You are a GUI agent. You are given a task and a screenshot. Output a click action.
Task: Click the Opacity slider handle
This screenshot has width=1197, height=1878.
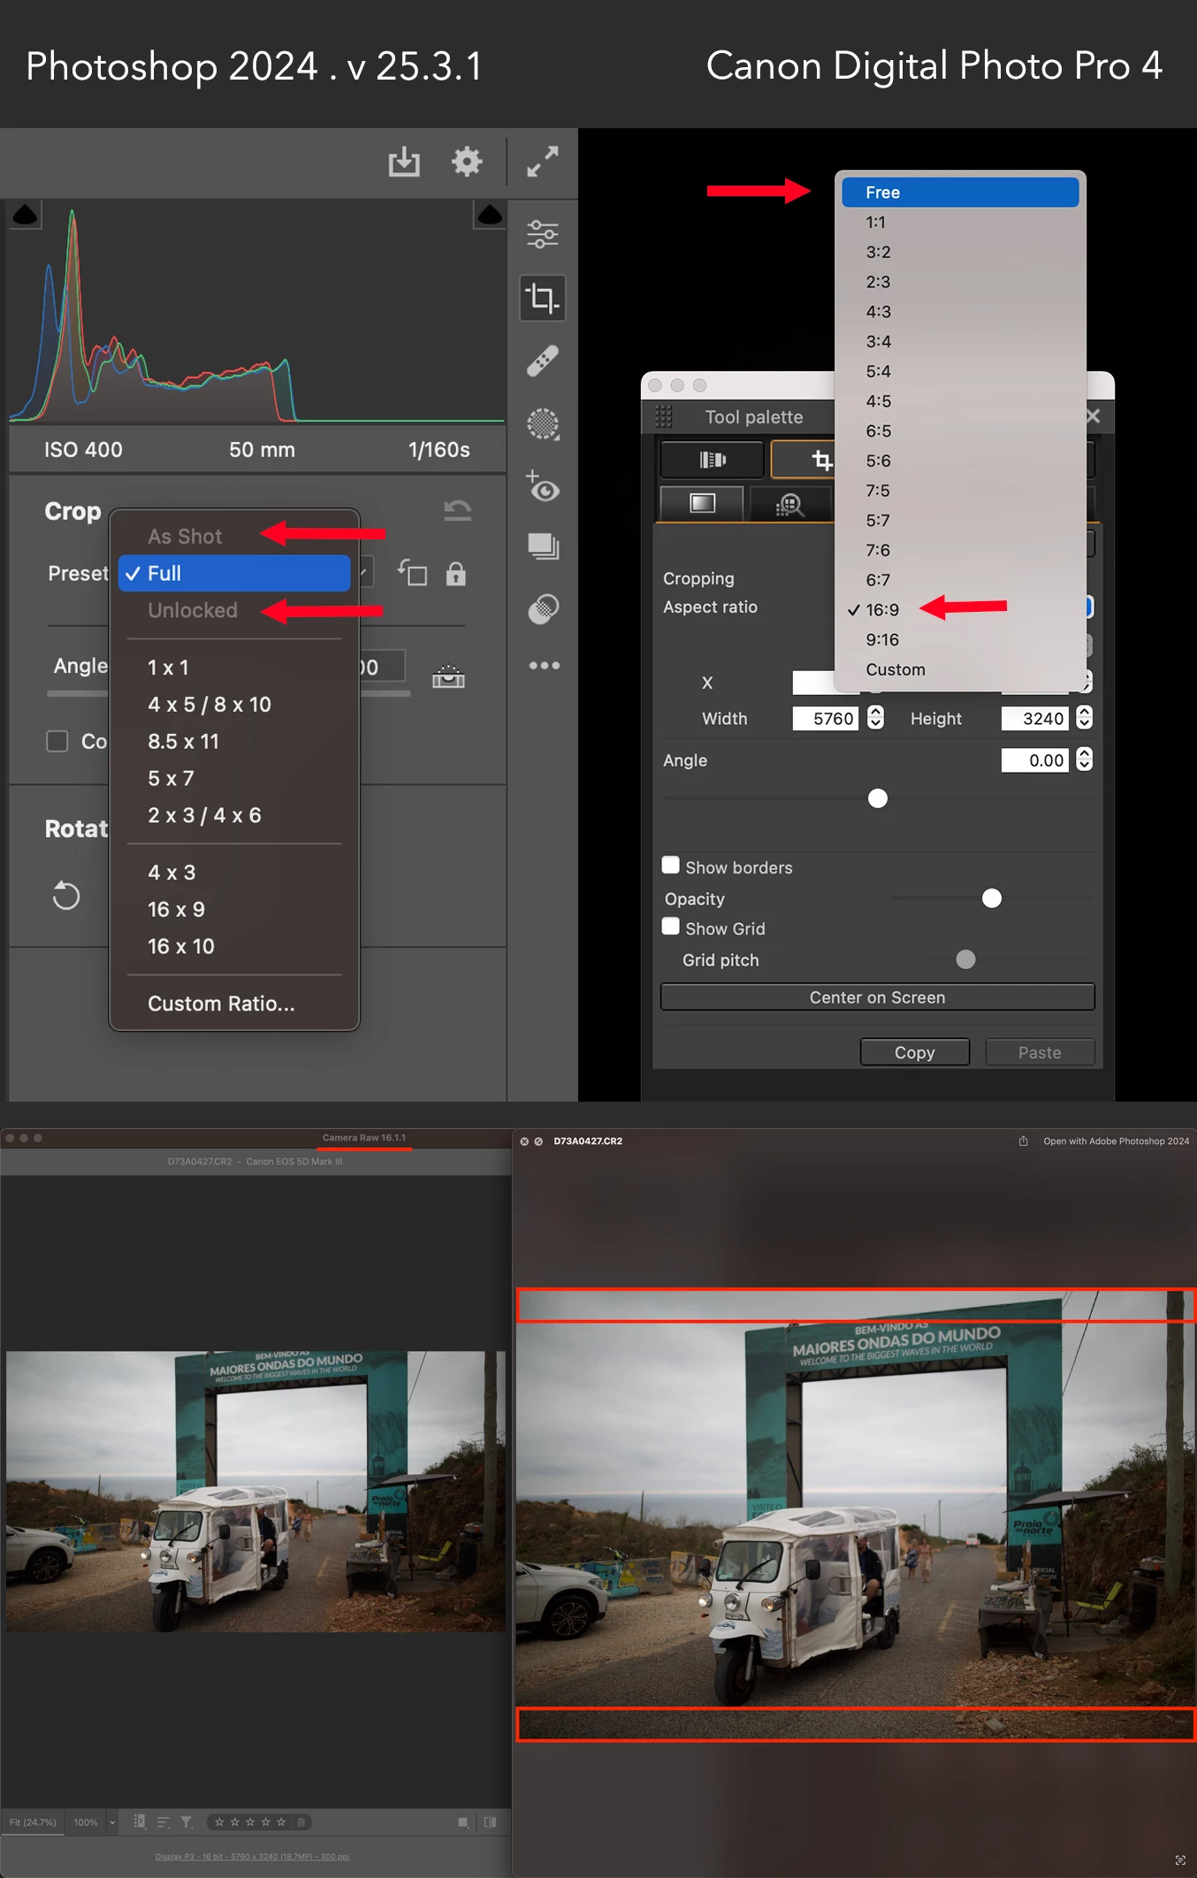(992, 898)
